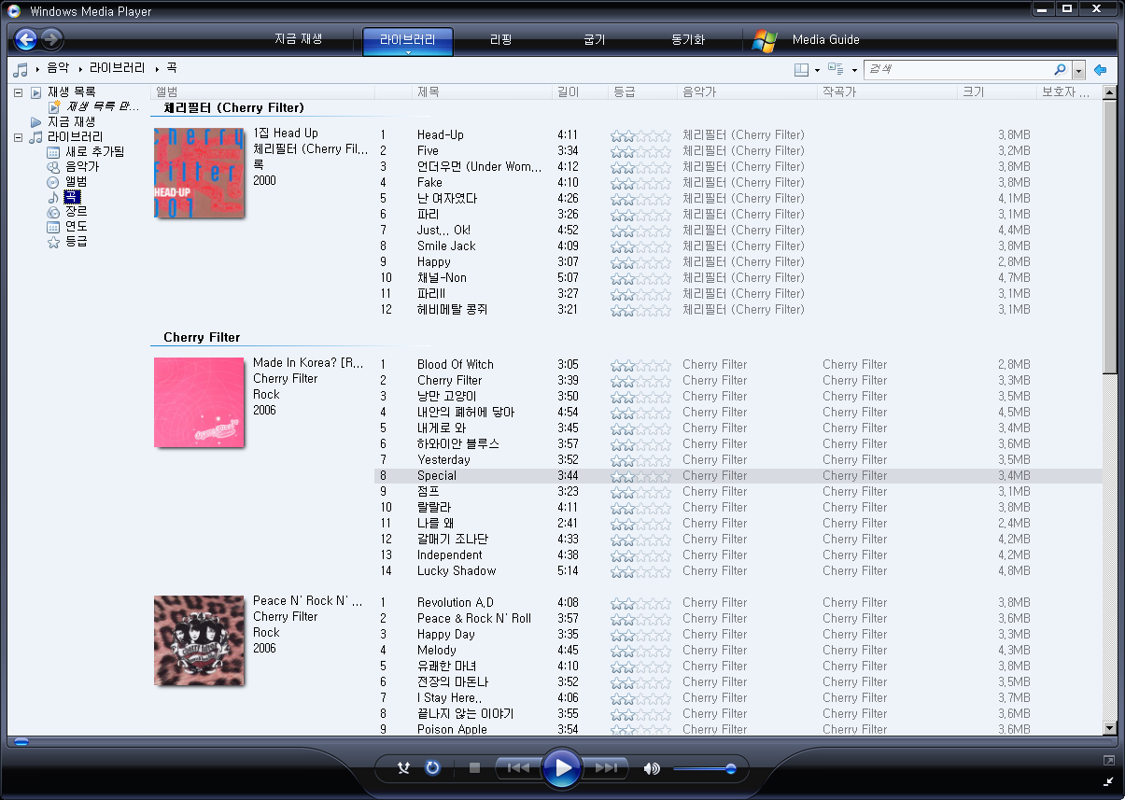Toggle shuffle mode
This screenshot has height=800, width=1125.
click(403, 768)
